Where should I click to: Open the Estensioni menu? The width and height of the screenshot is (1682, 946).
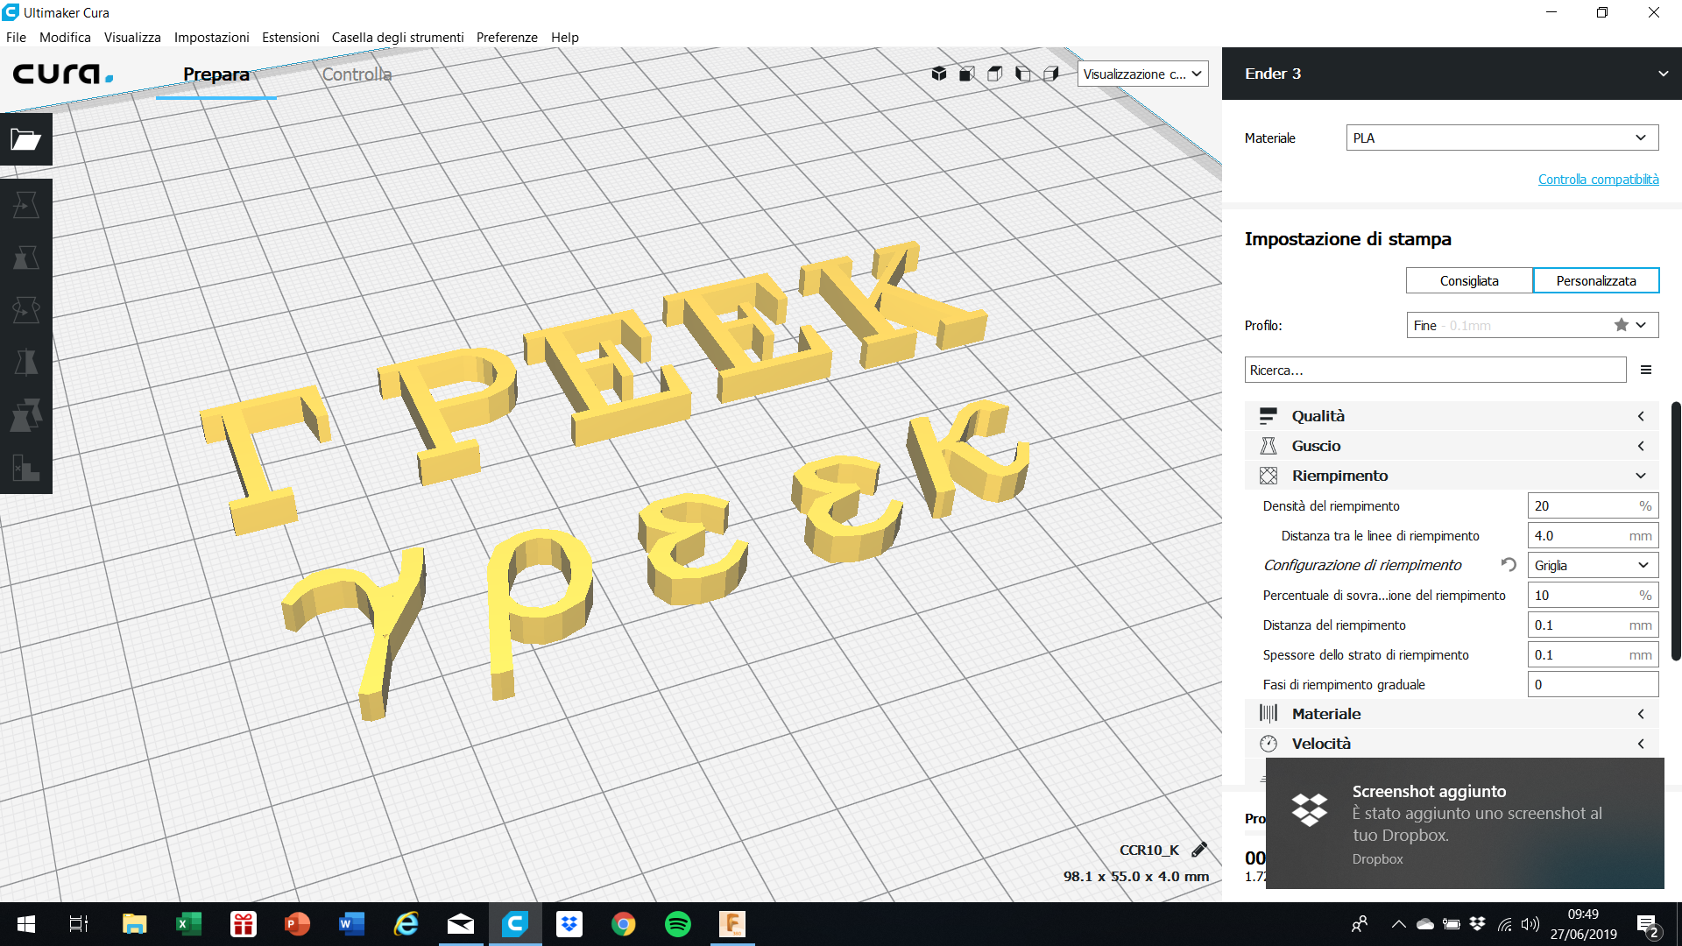tap(290, 38)
